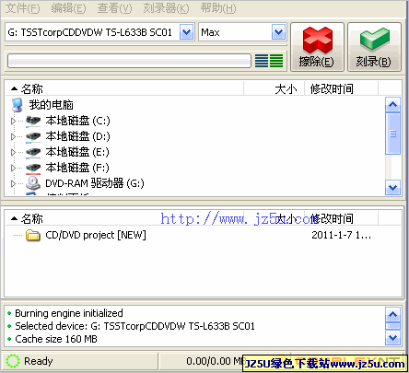This screenshot has height=373, width=409.
Task: Click the 本地磁盘 (E:) drive icon
Action: coord(33,152)
